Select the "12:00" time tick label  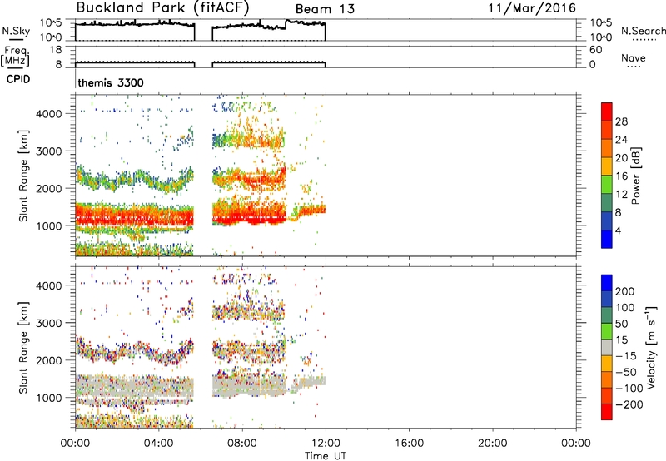click(326, 444)
